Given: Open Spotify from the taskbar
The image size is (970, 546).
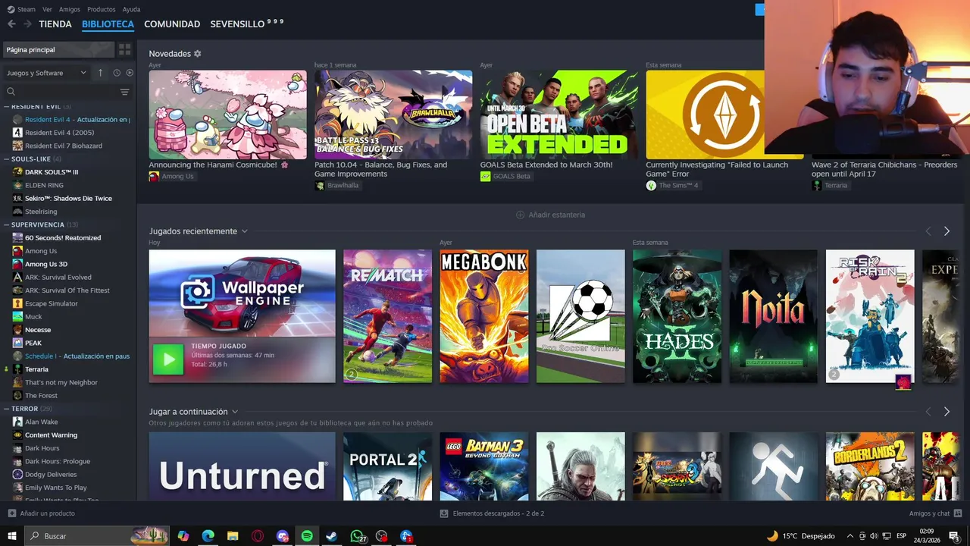Looking at the screenshot, I should coord(307,536).
